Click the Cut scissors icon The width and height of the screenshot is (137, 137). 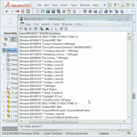point(111,11)
